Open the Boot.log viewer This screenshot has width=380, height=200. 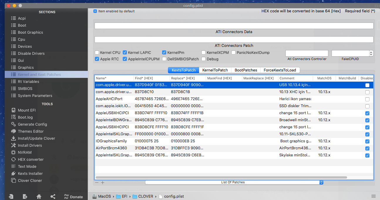(x=25, y=117)
